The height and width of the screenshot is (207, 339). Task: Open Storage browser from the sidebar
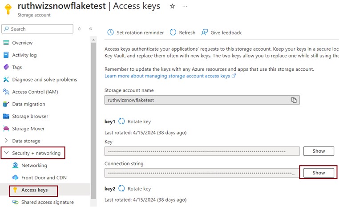[x=30, y=116]
